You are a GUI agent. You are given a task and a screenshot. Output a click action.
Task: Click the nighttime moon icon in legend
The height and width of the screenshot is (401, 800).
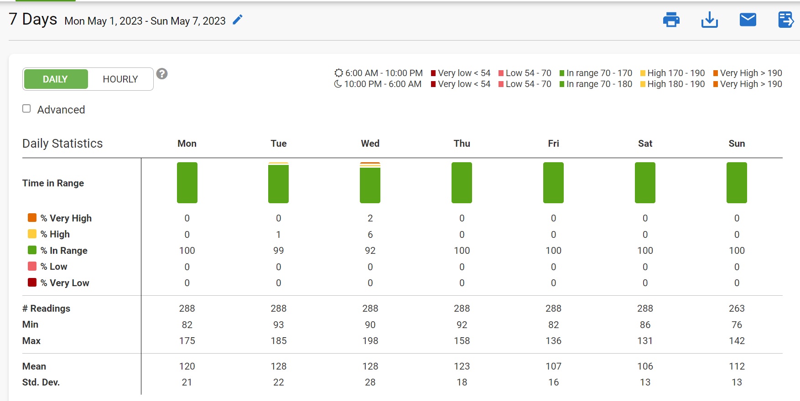338,84
